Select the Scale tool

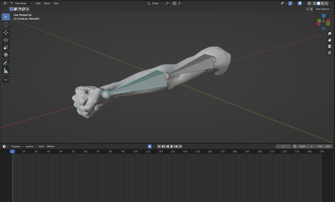[6, 48]
